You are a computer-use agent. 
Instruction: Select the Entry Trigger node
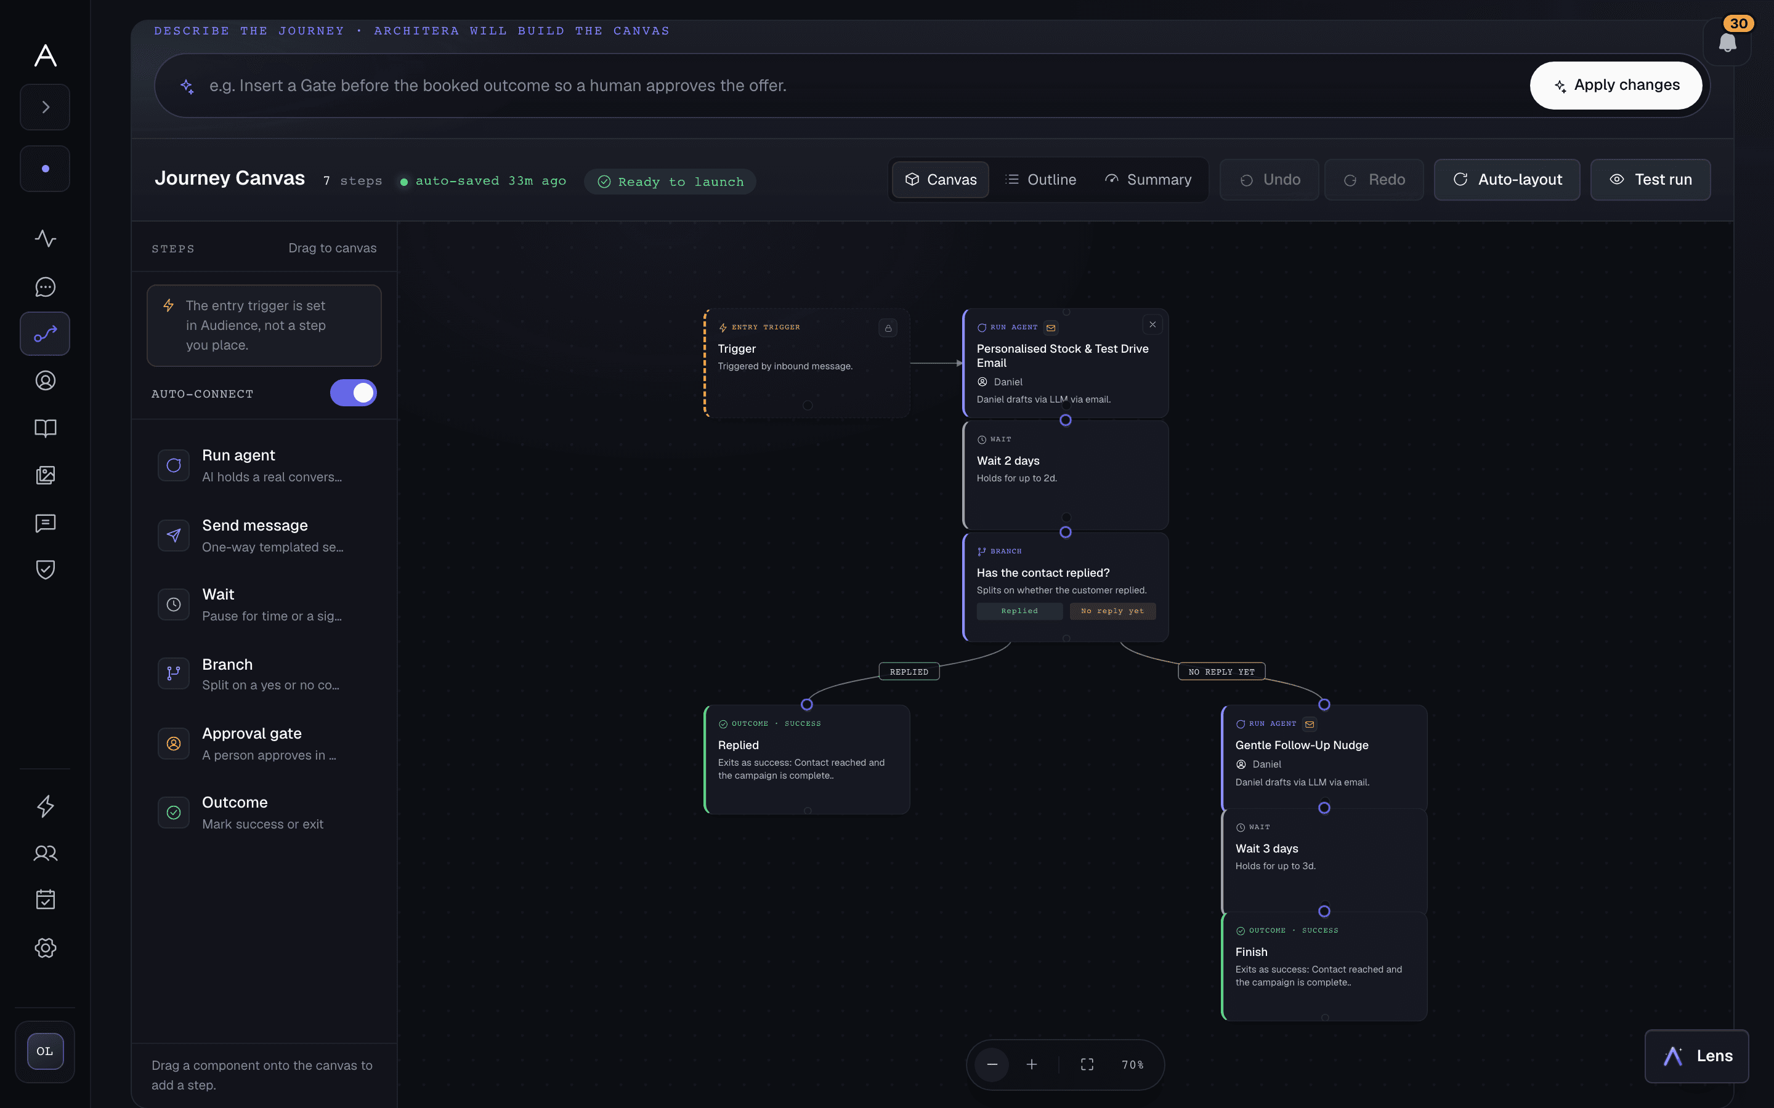point(806,363)
